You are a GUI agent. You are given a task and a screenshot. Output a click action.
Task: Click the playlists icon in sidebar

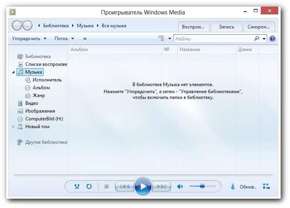pyautogui.click(x=20, y=64)
